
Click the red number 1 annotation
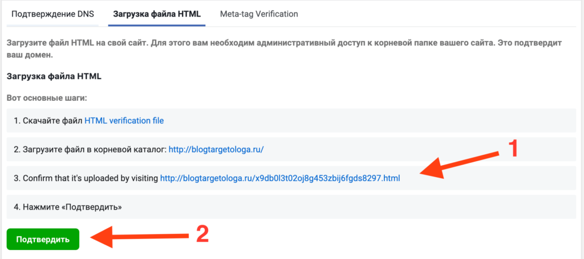tap(513, 149)
